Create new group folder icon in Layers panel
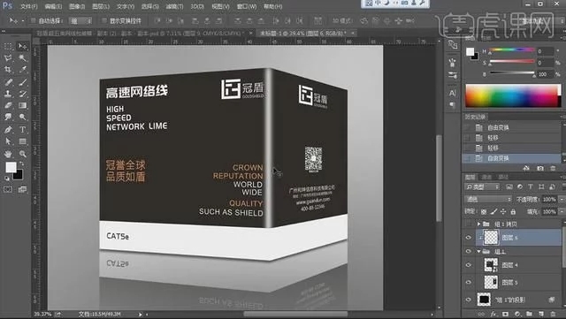Screen dimensions: 566x319 [529, 314]
